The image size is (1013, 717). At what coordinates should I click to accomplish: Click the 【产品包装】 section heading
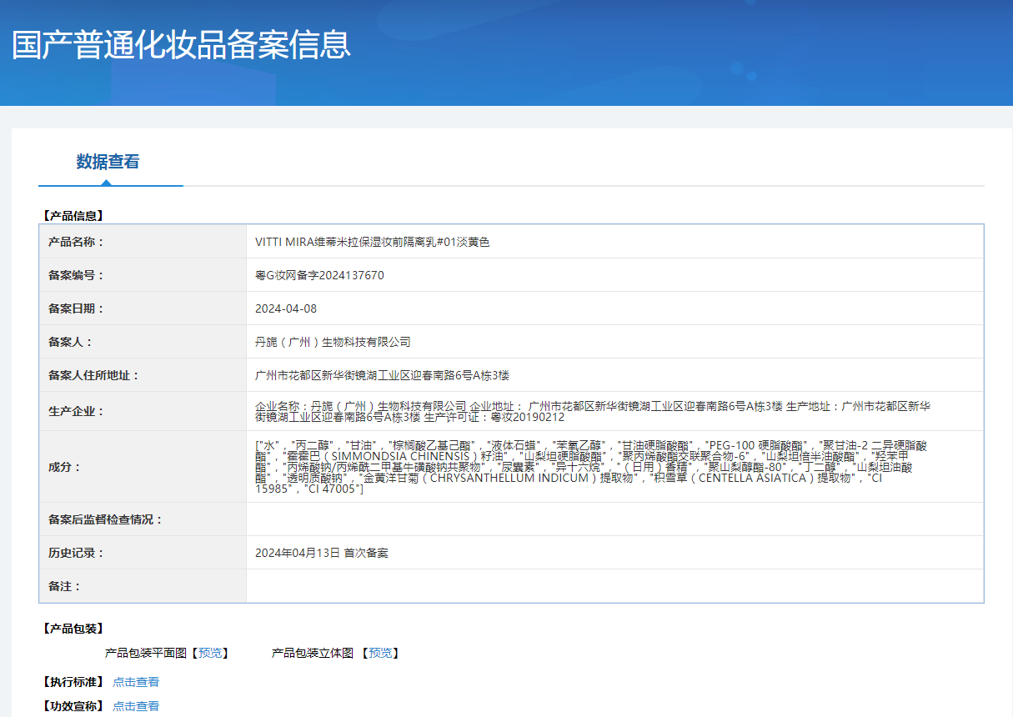click(x=73, y=629)
